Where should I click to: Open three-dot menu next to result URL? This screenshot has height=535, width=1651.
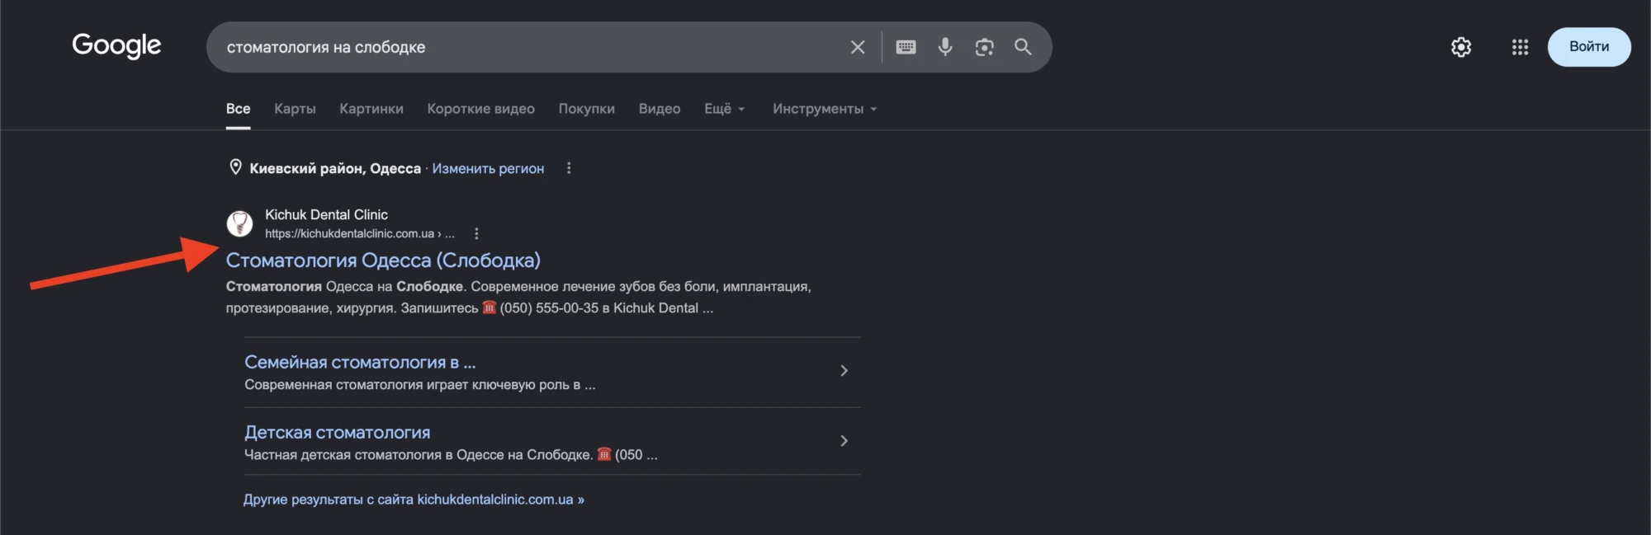pos(476,233)
